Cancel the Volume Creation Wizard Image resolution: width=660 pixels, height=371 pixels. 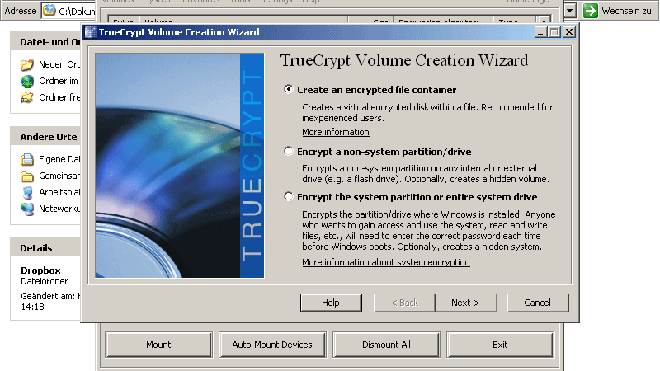[538, 303]
